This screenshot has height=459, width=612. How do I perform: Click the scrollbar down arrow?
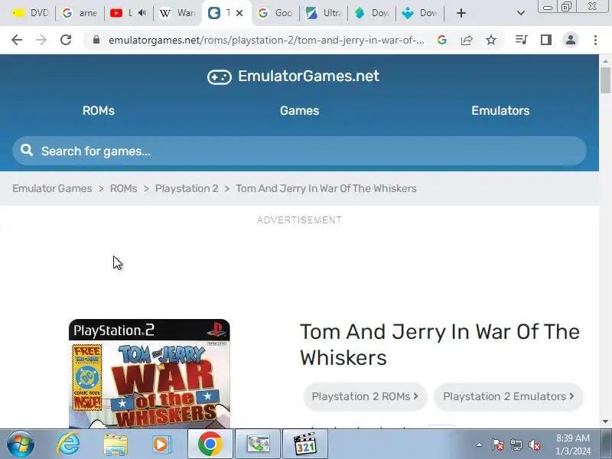(605, 422)
